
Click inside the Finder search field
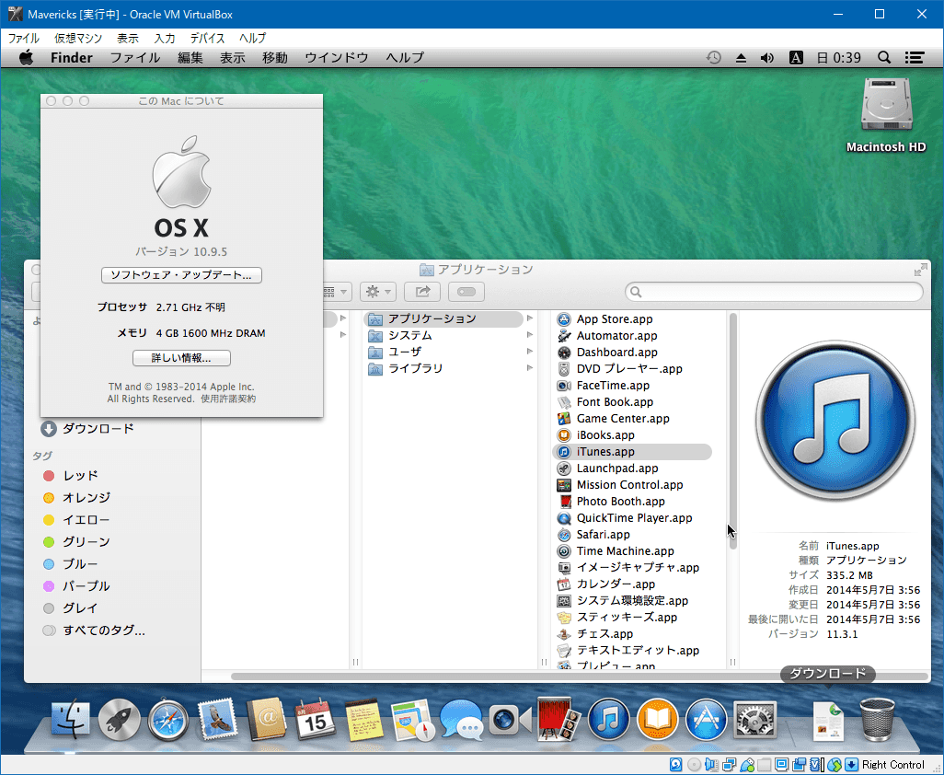[773, 292]
